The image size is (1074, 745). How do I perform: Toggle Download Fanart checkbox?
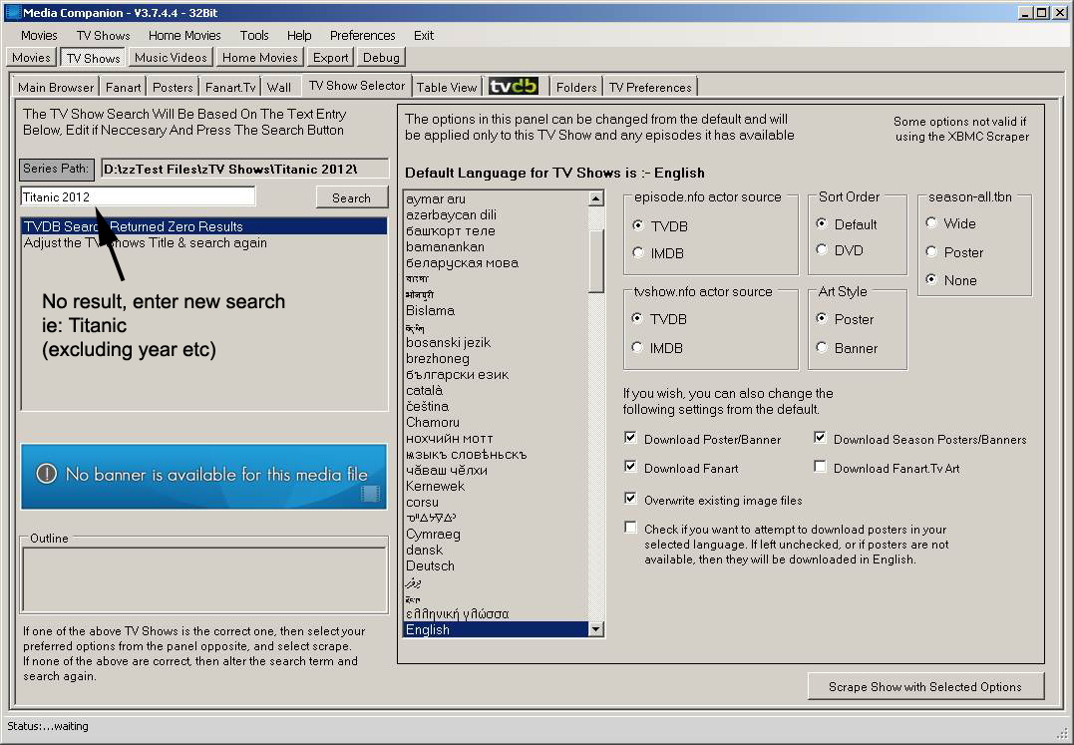631,467
